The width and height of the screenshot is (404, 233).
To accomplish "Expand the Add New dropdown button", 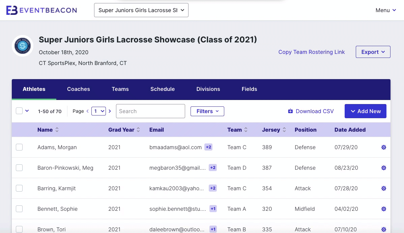I will [366, 111].
